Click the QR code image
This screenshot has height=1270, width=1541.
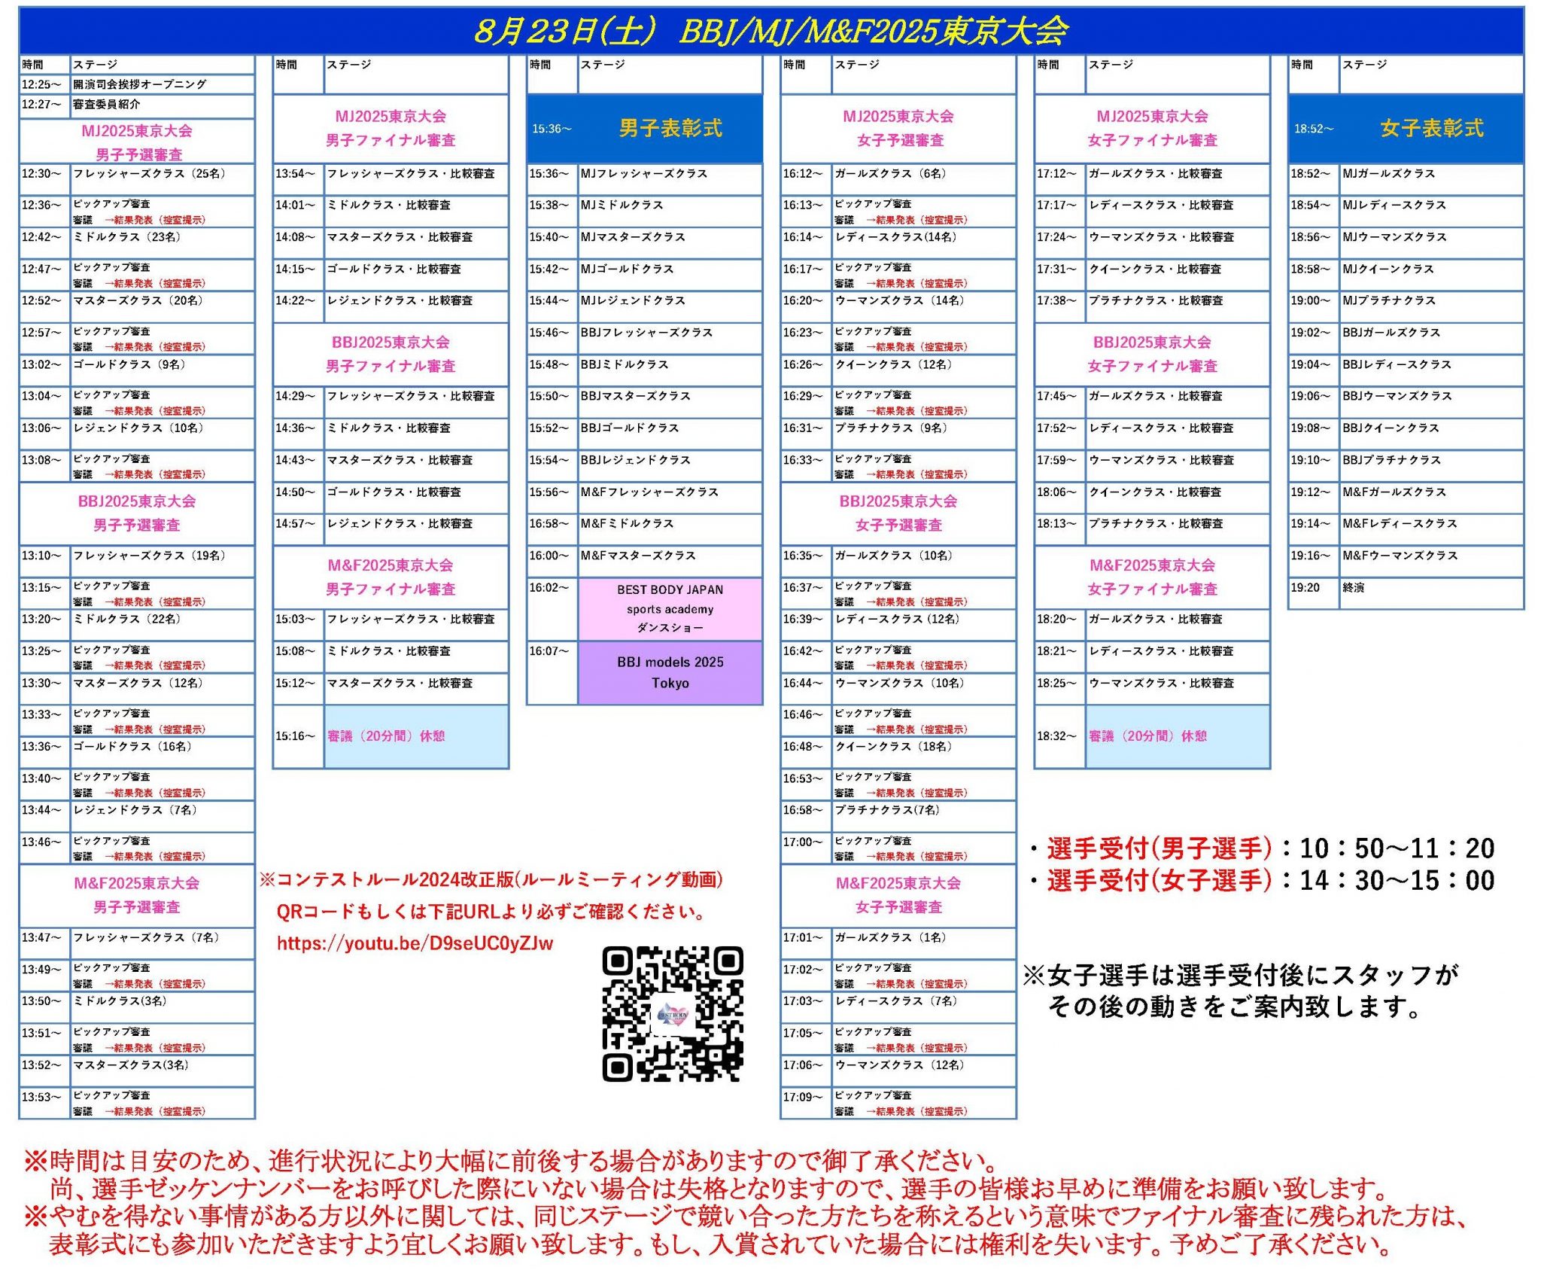point(672,1013)
